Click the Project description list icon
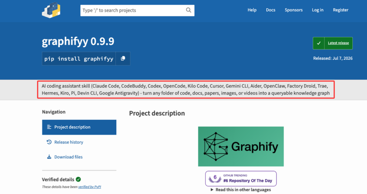The image size is (367, 194). click(49, 127)
